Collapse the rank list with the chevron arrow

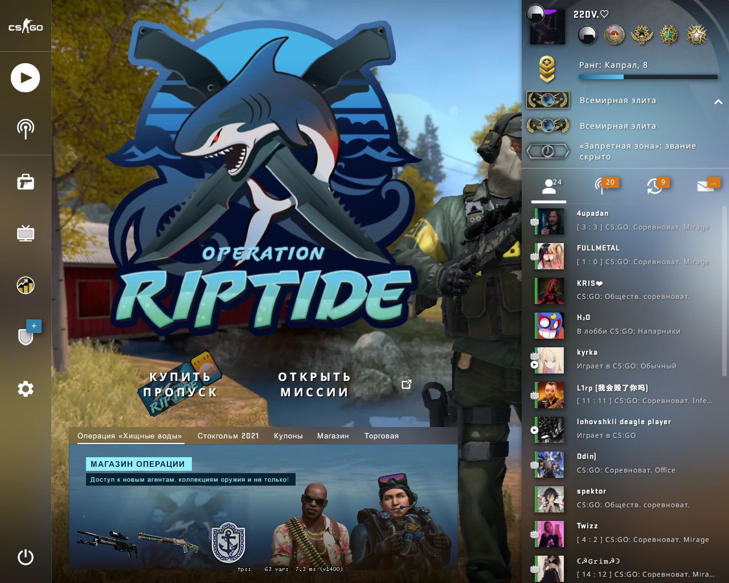718,101
